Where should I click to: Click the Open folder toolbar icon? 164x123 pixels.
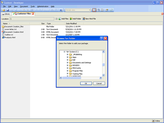point(4,10)
